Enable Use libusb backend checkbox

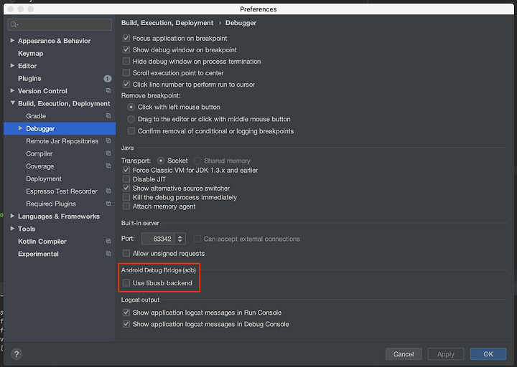pos(126,283)
